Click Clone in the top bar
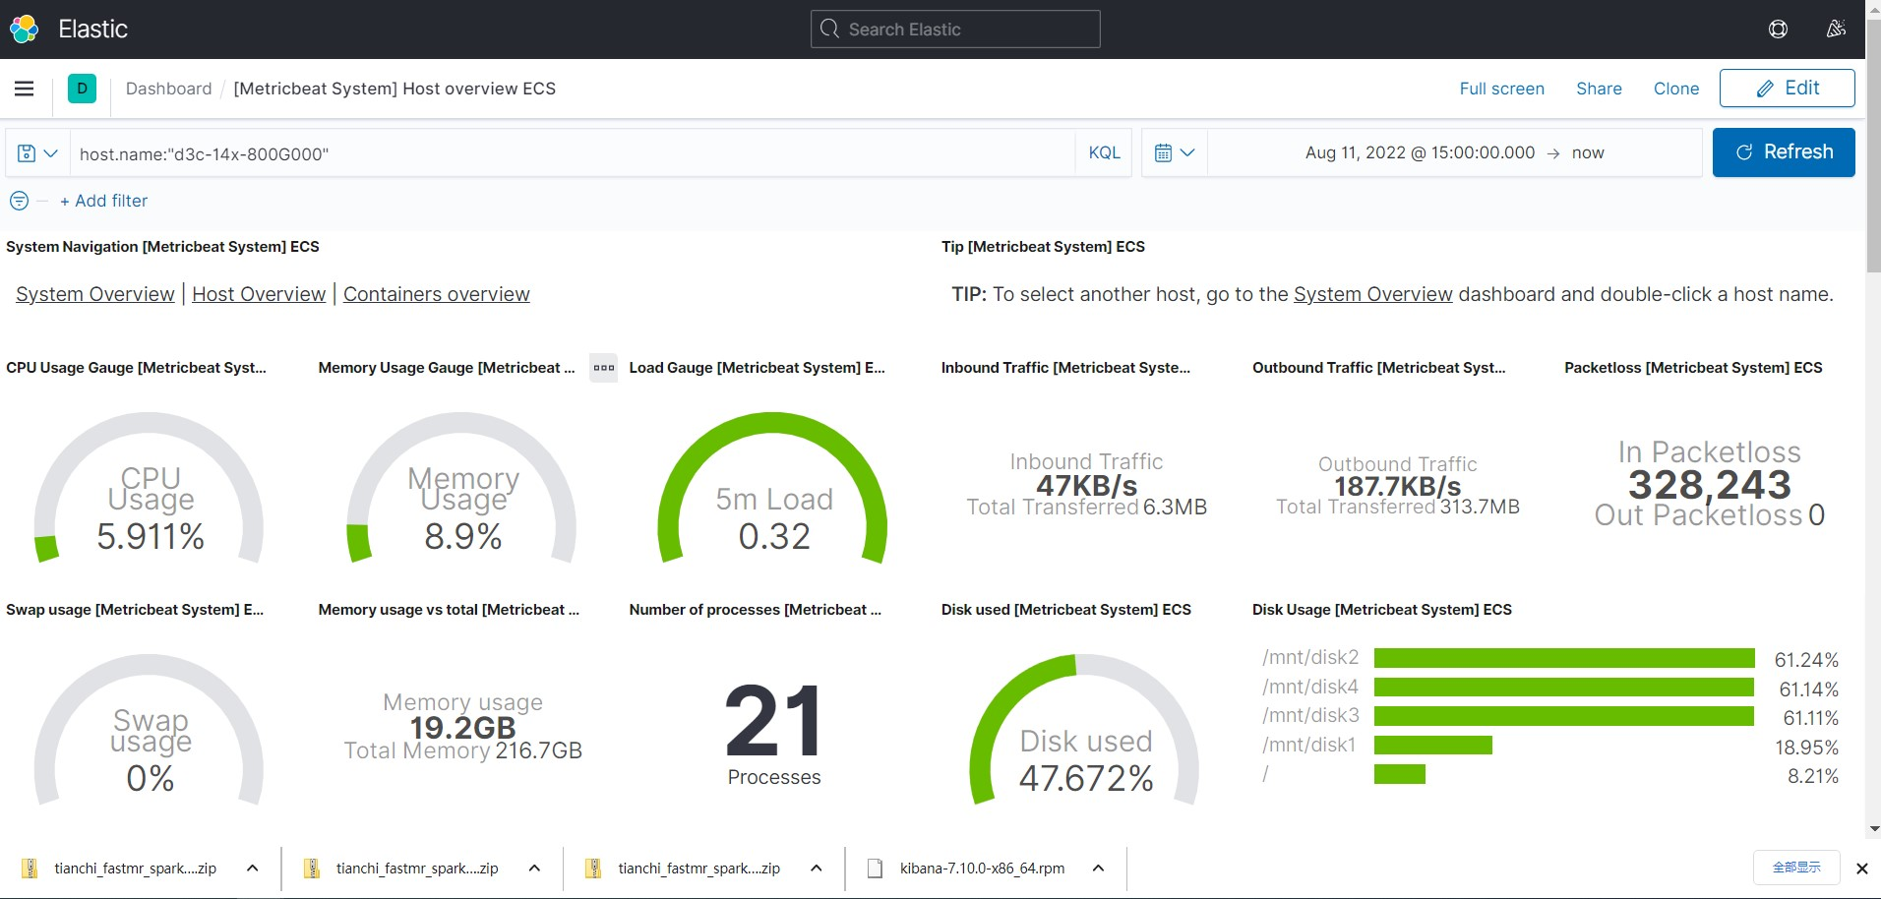The width and height of the screenshot is (1881, 899). pos(1676,89)
